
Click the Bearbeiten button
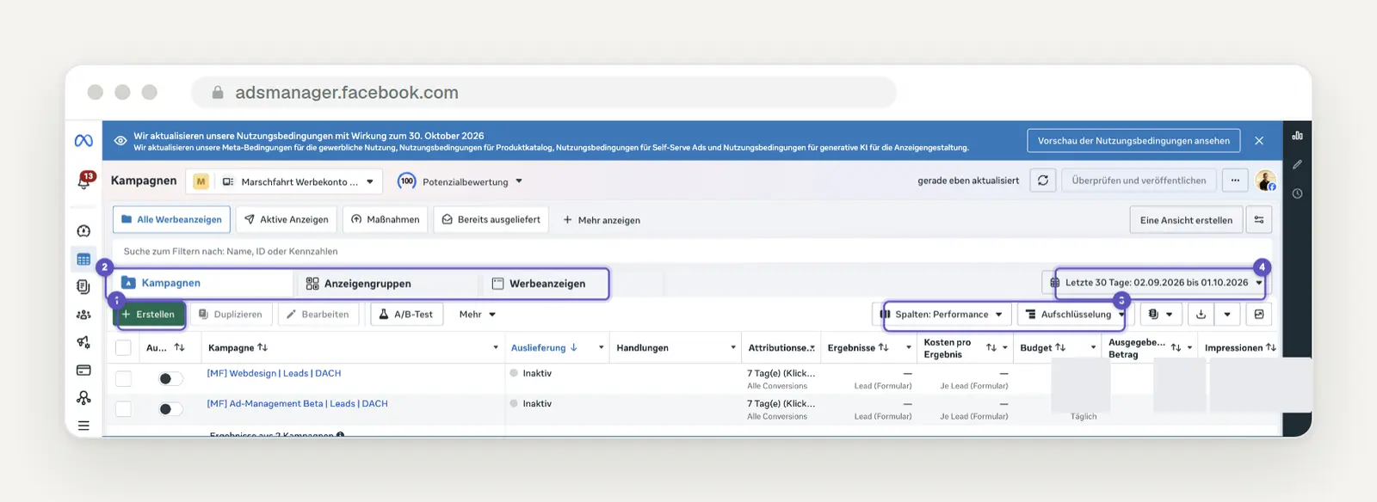318,315
